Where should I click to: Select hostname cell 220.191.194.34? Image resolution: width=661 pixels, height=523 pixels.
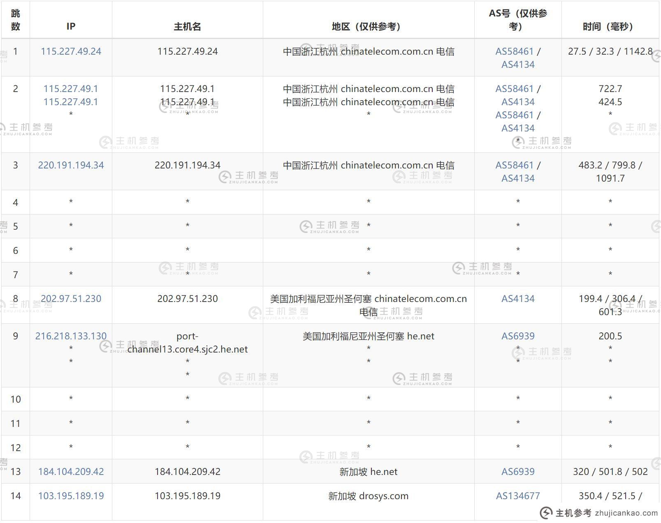(187, 165)
